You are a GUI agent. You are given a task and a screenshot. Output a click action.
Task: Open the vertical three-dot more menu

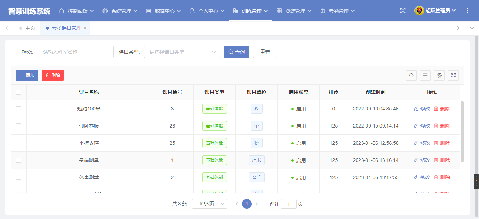pos(467,11)
